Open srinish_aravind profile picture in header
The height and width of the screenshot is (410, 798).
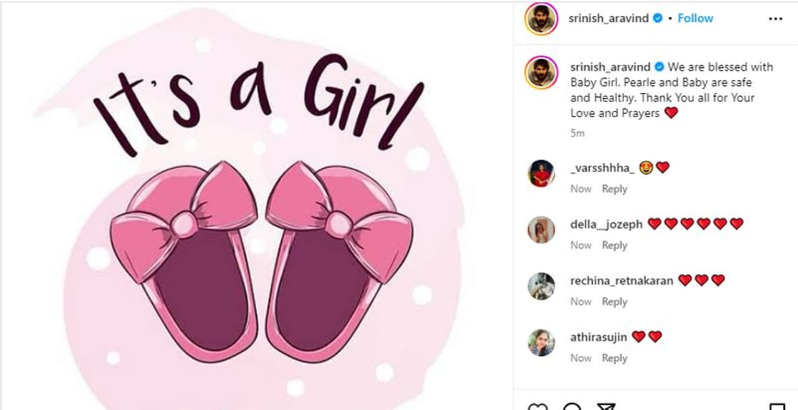(541, 19)
